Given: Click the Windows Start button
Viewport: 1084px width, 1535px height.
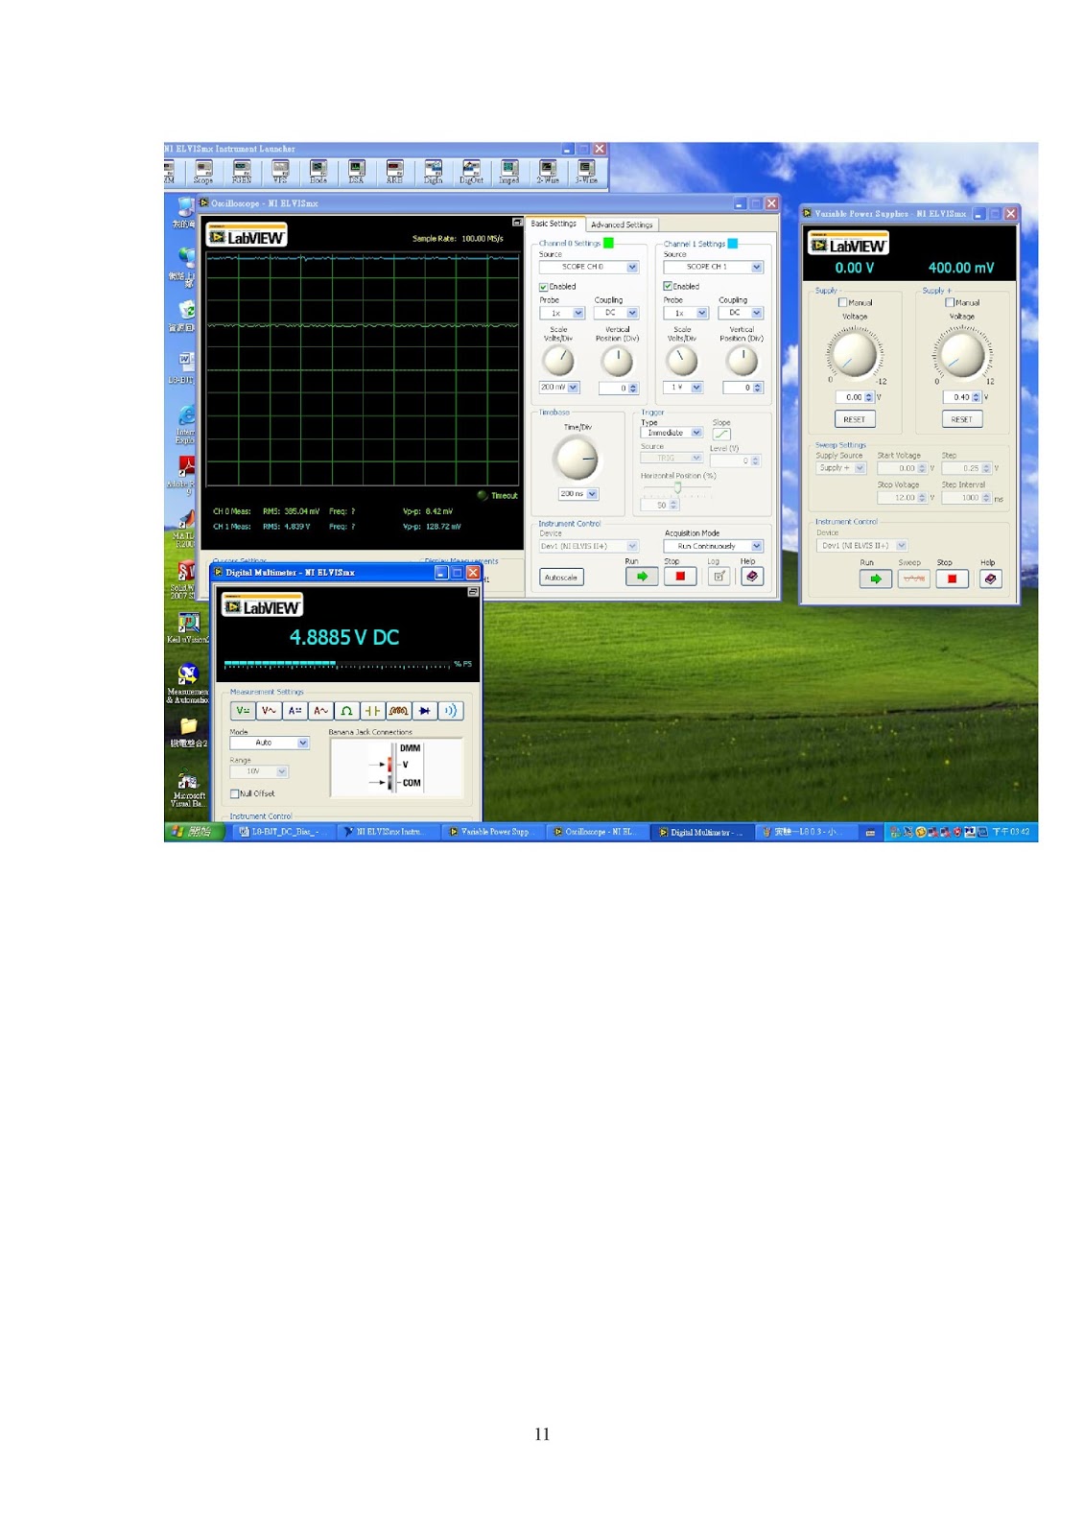Looking at the screenshot, I should click(x=195, y=832).
